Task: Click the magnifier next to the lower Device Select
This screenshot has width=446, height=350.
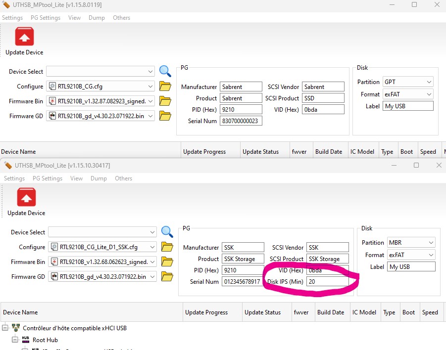Action: 167,232
